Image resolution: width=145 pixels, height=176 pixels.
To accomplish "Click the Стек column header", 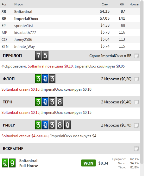I will pos(105,4).
